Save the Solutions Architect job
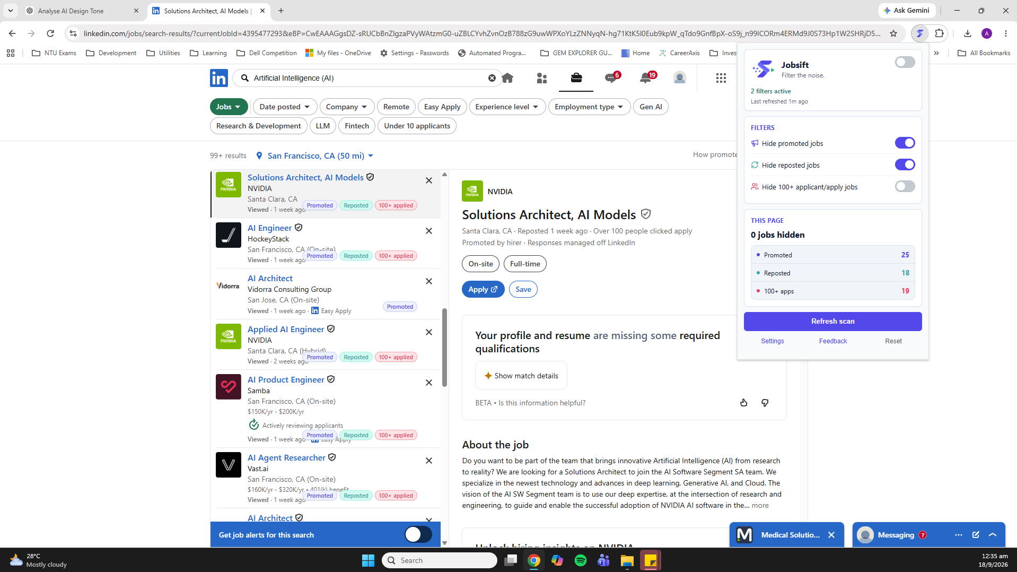The width and height of the screenshot is (1017, 572). click(x=523, y=289)
